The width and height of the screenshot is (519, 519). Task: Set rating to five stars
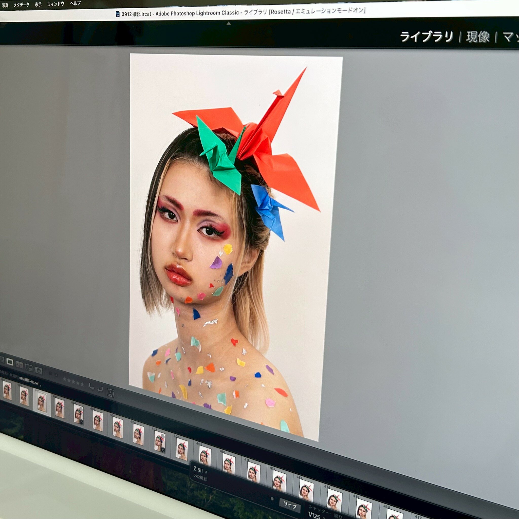pos(82,384)
